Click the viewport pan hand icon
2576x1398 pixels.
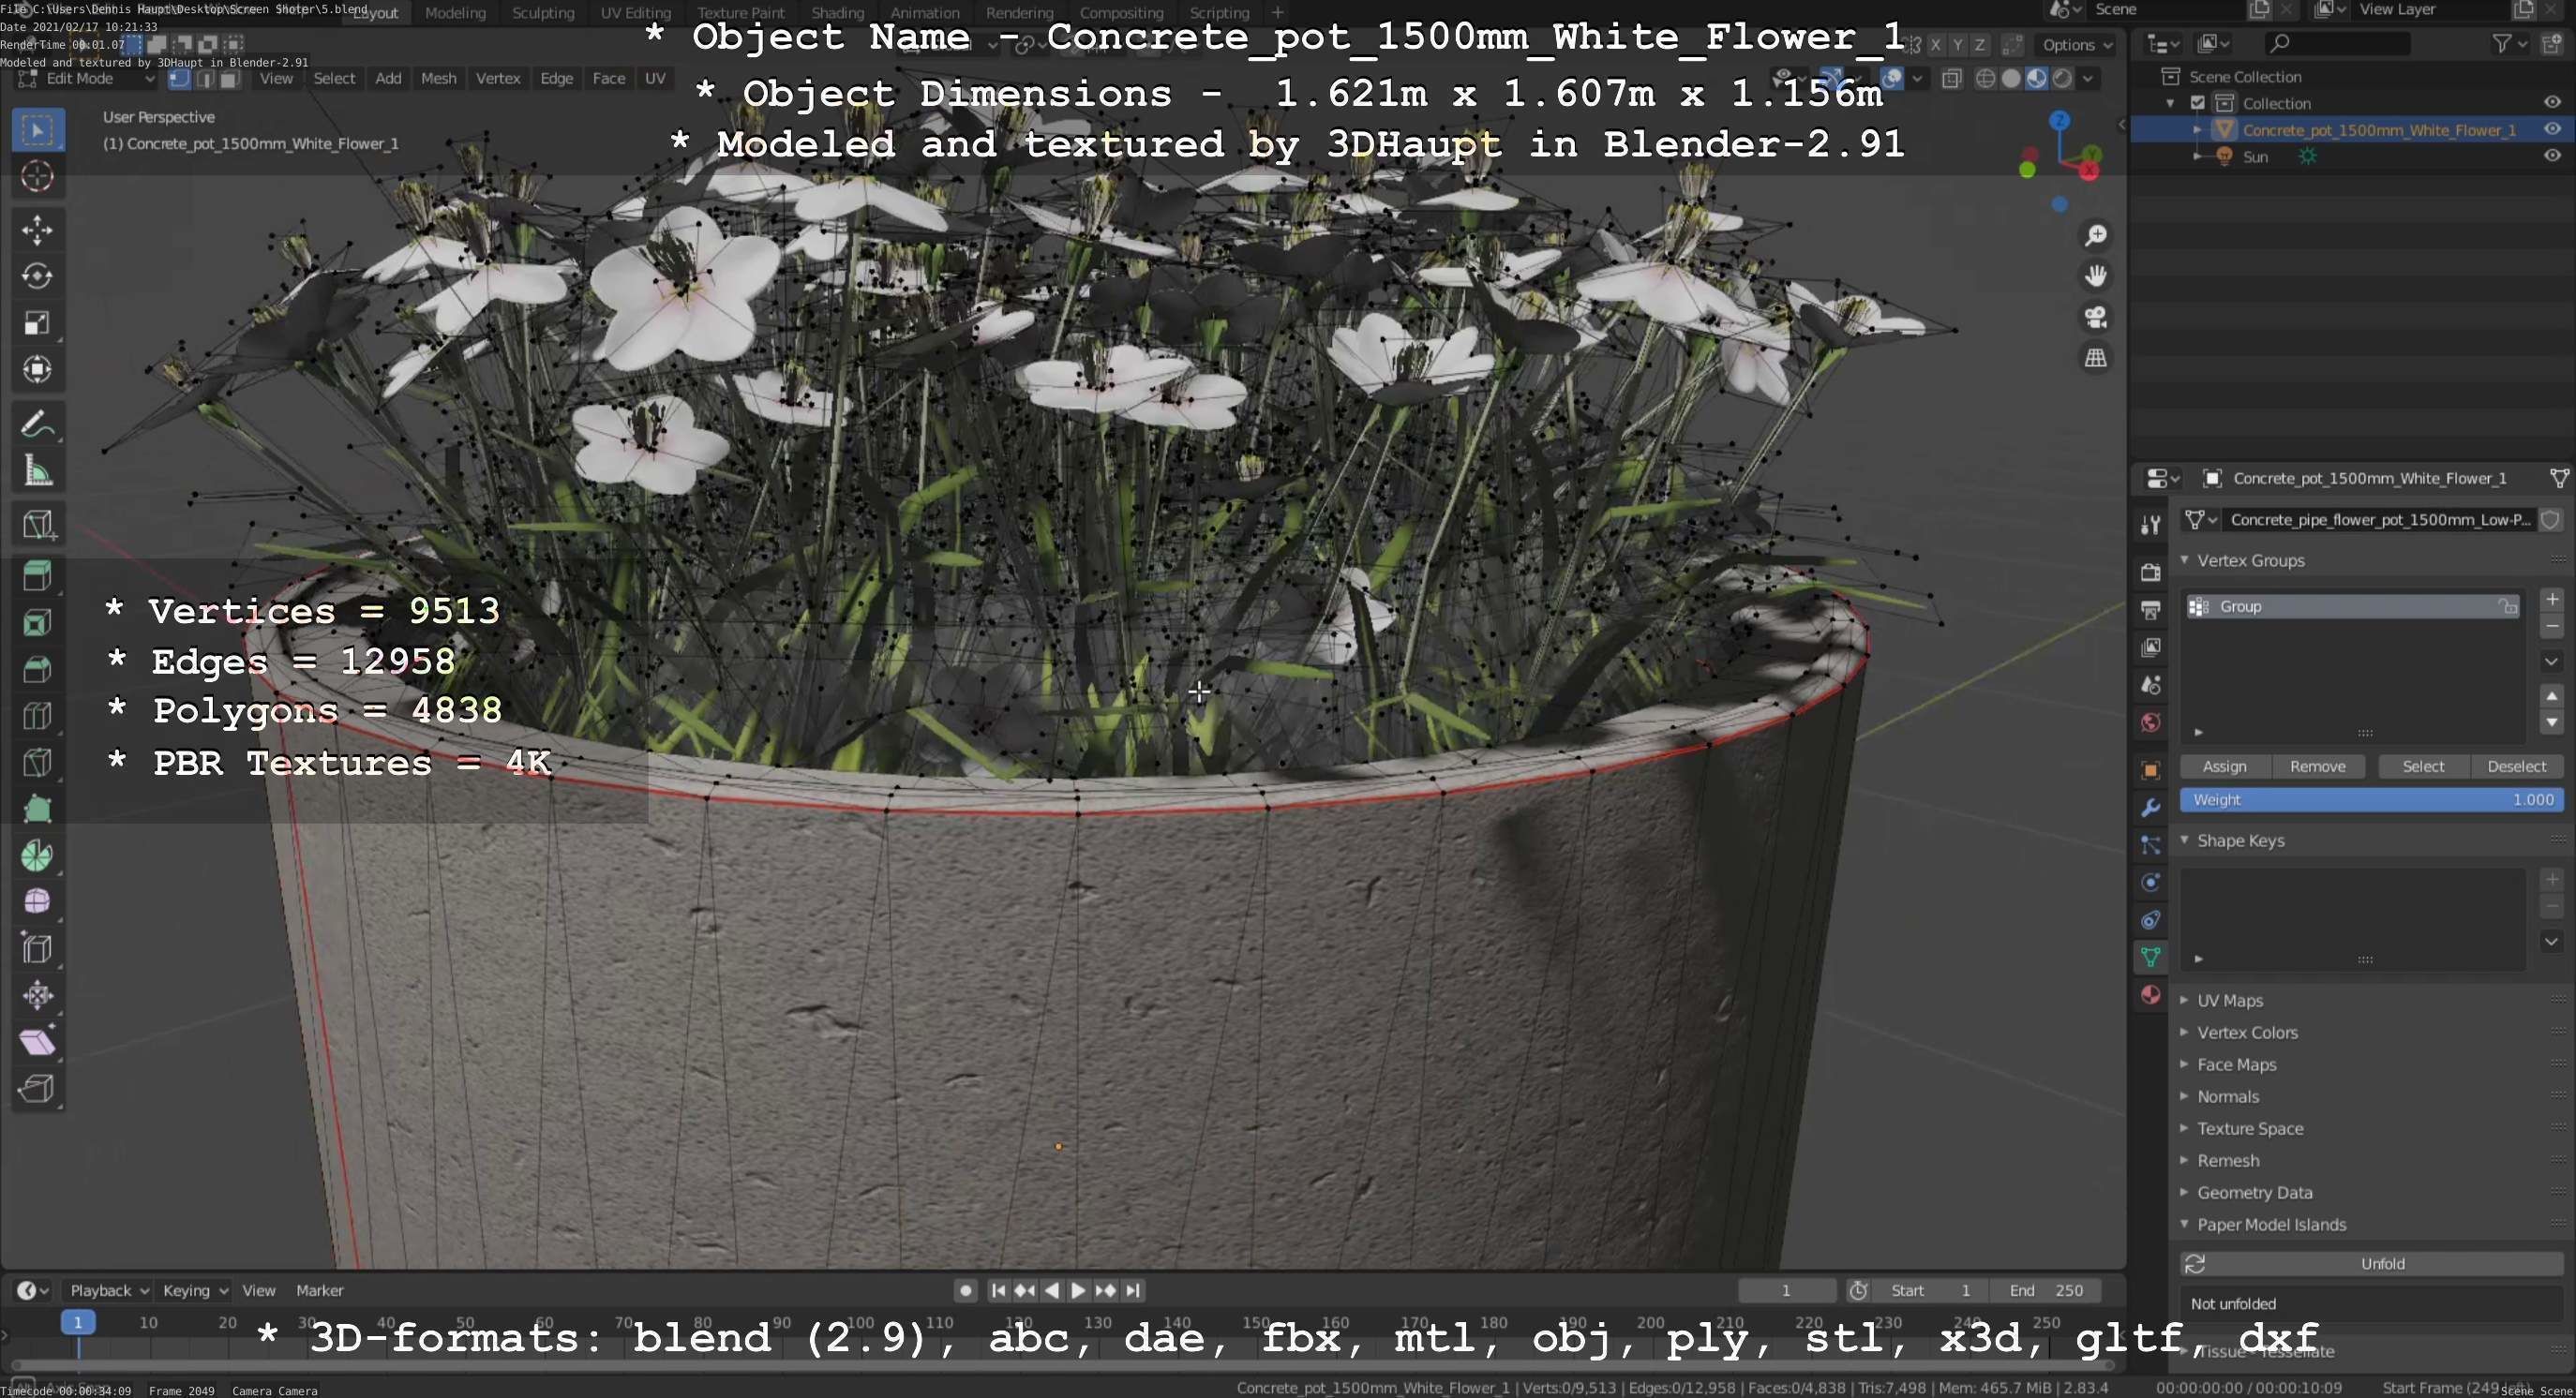click(2095, 275)
